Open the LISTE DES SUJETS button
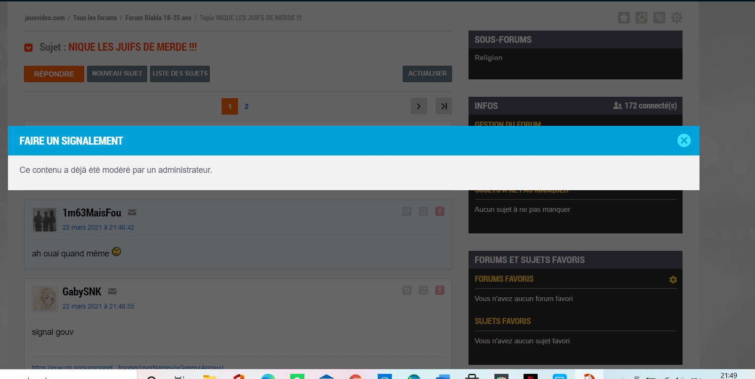This screenshot has height=379, width=755. (x=180, y=74)
